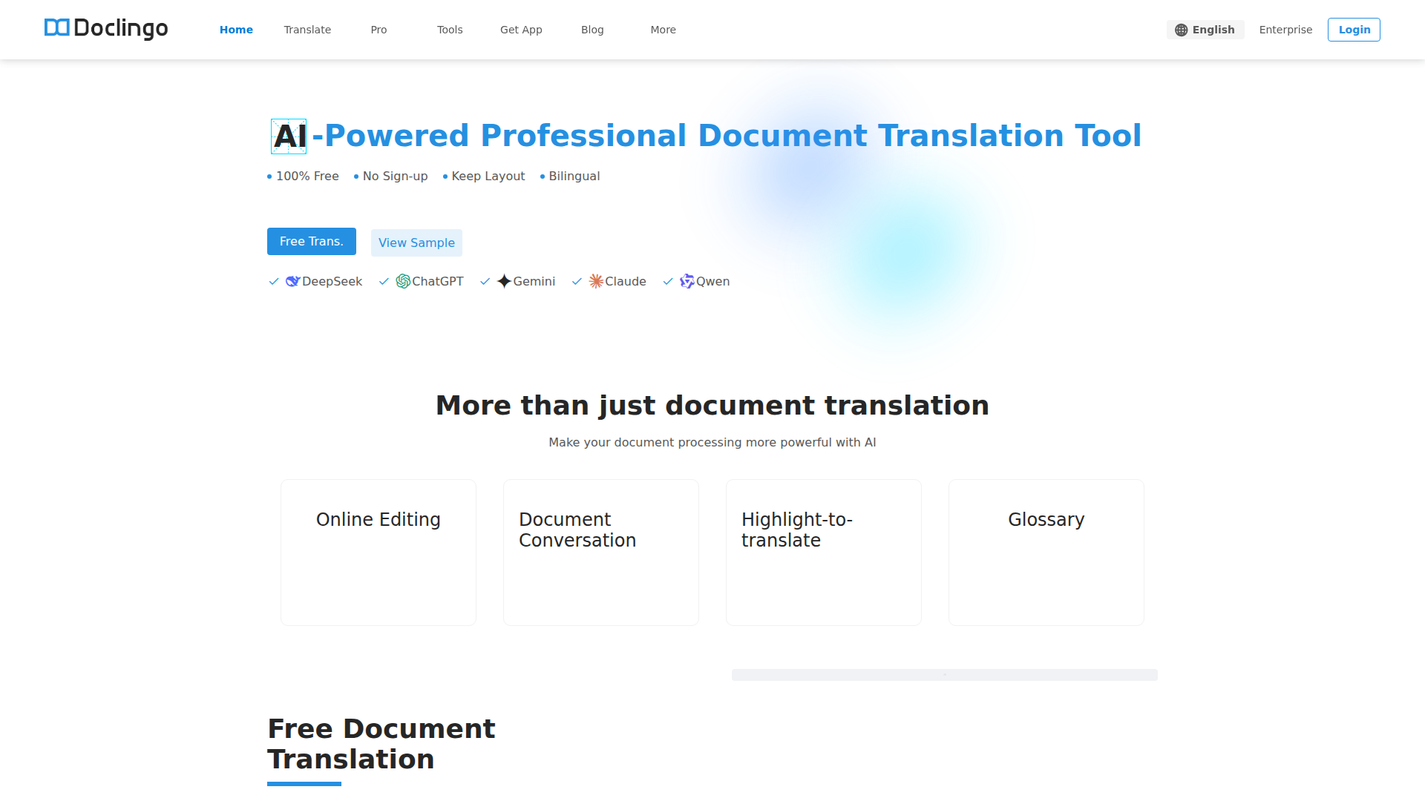The image size is (1425, 801).
Task: Click the DeepSeek whale icon
Action: pos(292,281)
